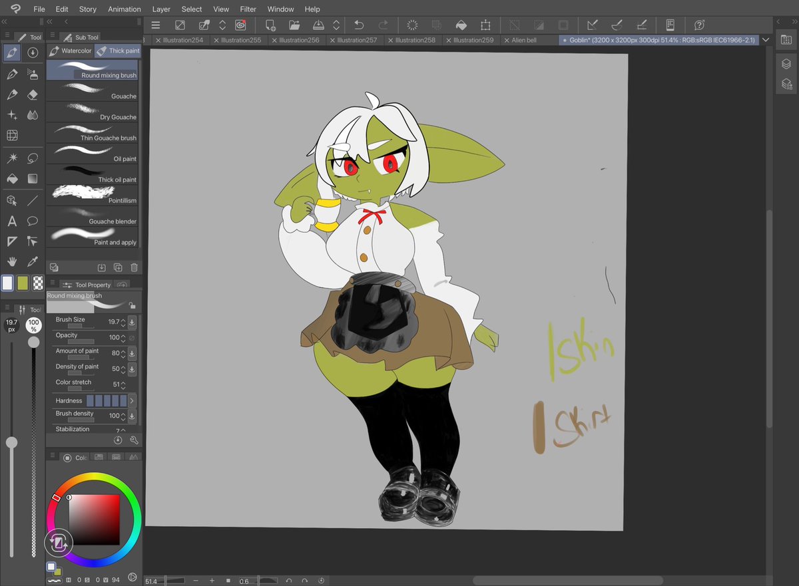
Task: Collapse left palette dock double arrows
Action: click(5, 22)
